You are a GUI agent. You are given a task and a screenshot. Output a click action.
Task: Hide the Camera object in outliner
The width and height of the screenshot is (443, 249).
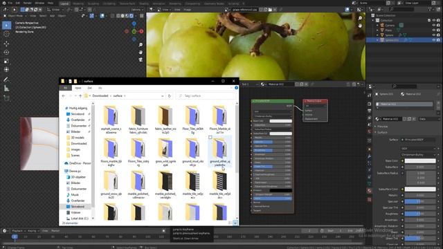434,26
